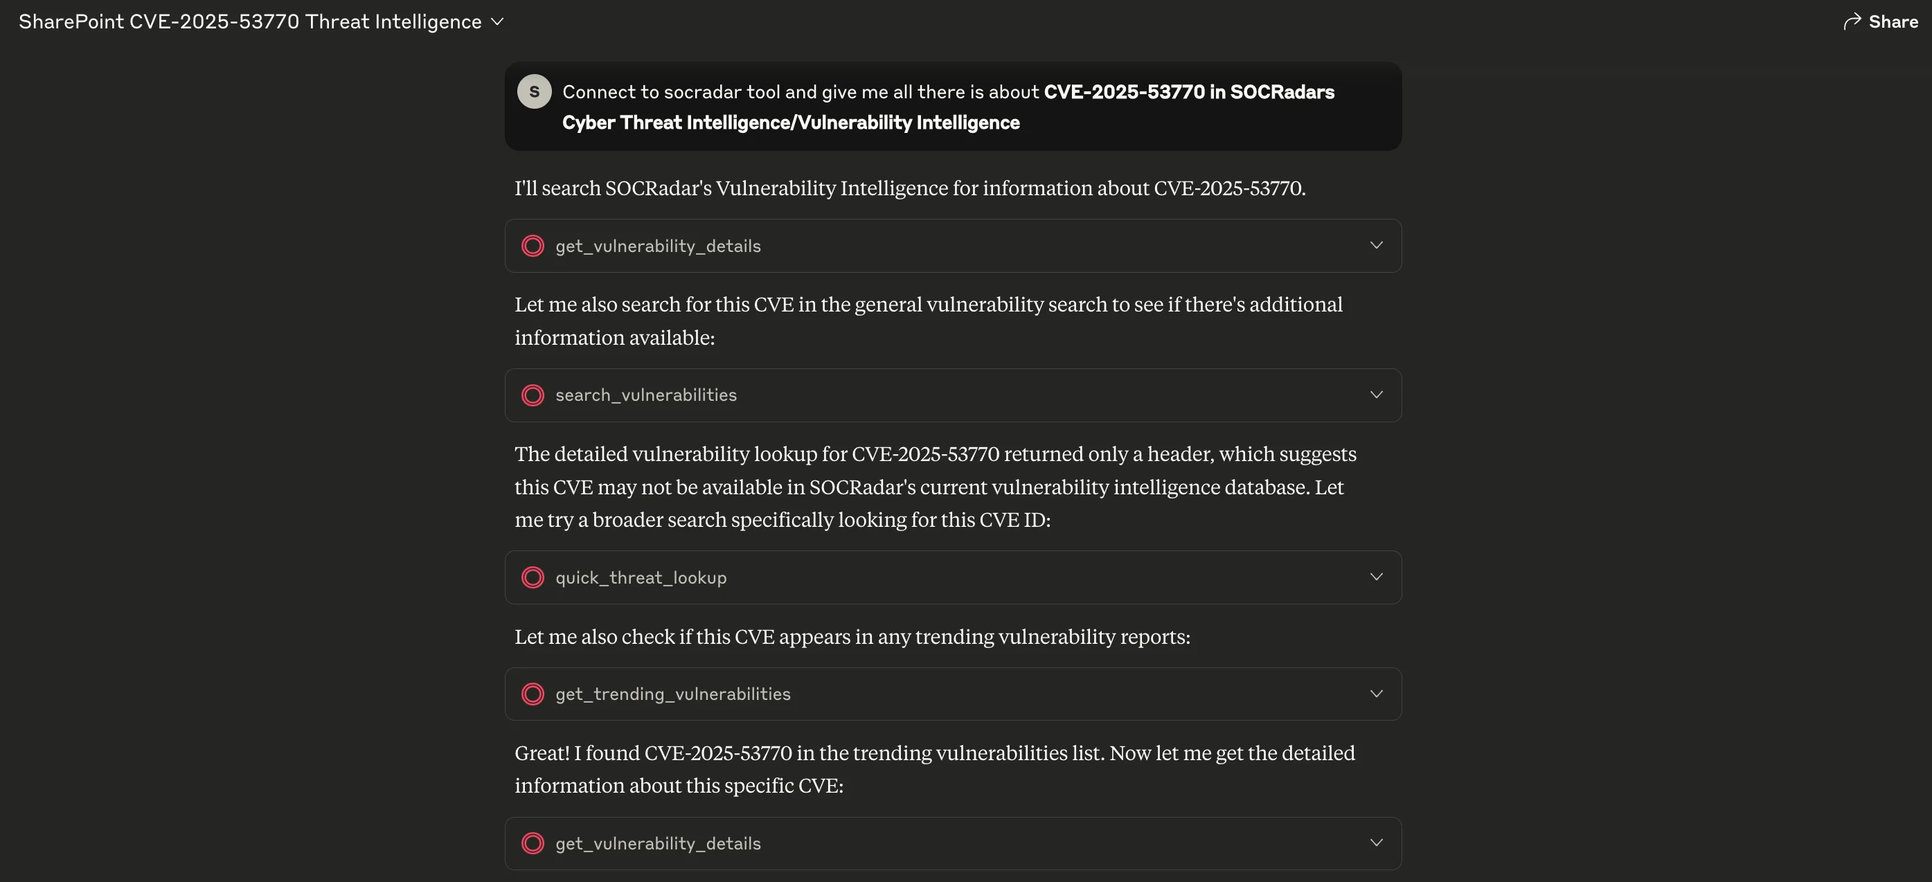Click the icon of the first get_vulnerability_details call
Screen dimensions: 1932x882
533,246
